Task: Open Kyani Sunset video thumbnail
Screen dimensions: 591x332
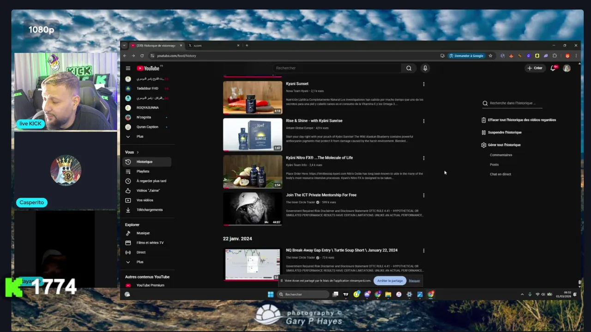Action: [253, 97]
